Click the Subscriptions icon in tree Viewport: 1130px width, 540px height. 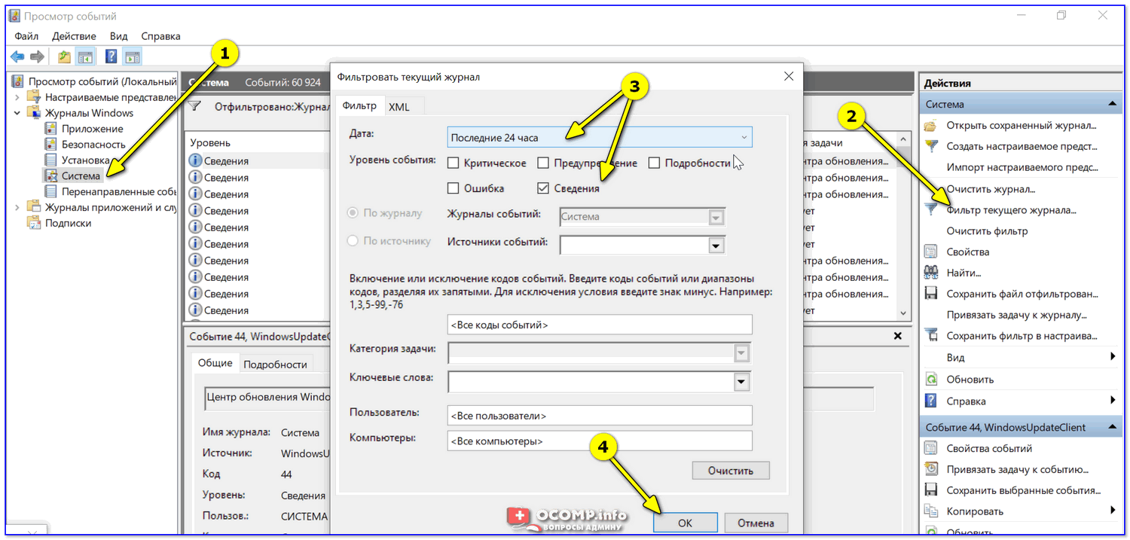(34, 223)
